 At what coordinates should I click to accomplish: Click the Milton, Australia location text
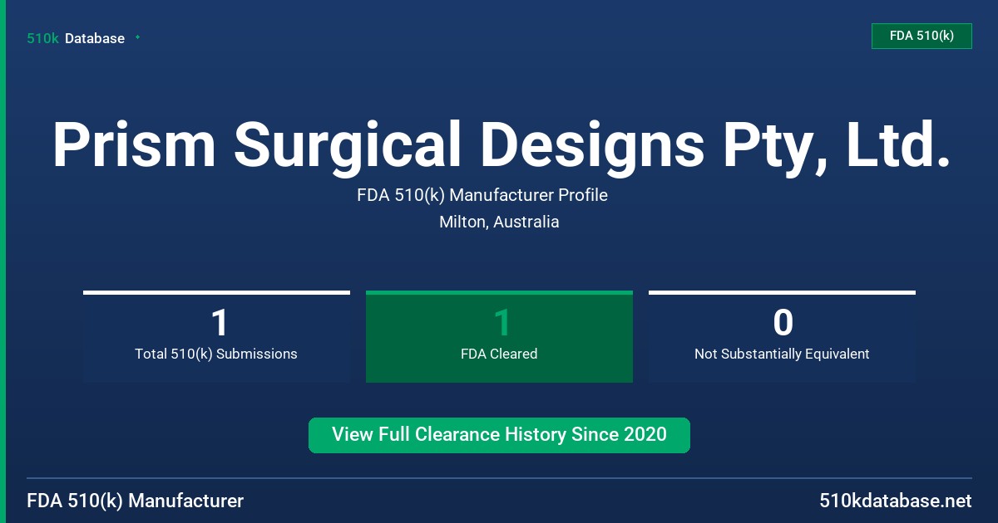click(x=499, y=222)
